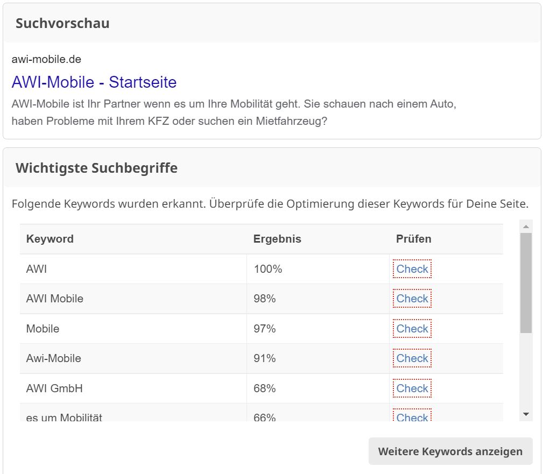Click the Wichtigste Suchbegriffe heading
The width and height of the screenshot is (543, 474).
coord(97,168)
